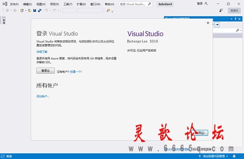This screenshot has height=159, width=244.
Task: Open the solution platforms combo box
Action: [x=91, y=11]
